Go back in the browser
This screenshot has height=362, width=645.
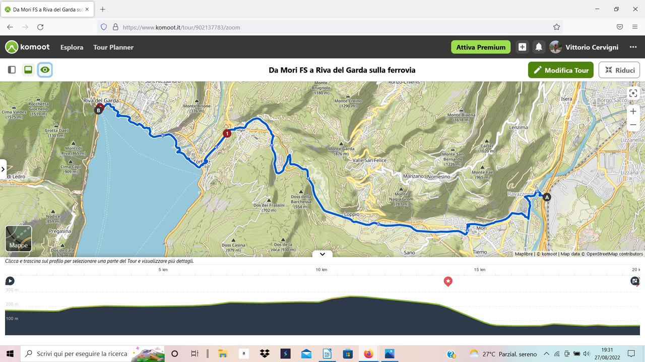click(x=10, y=27)
